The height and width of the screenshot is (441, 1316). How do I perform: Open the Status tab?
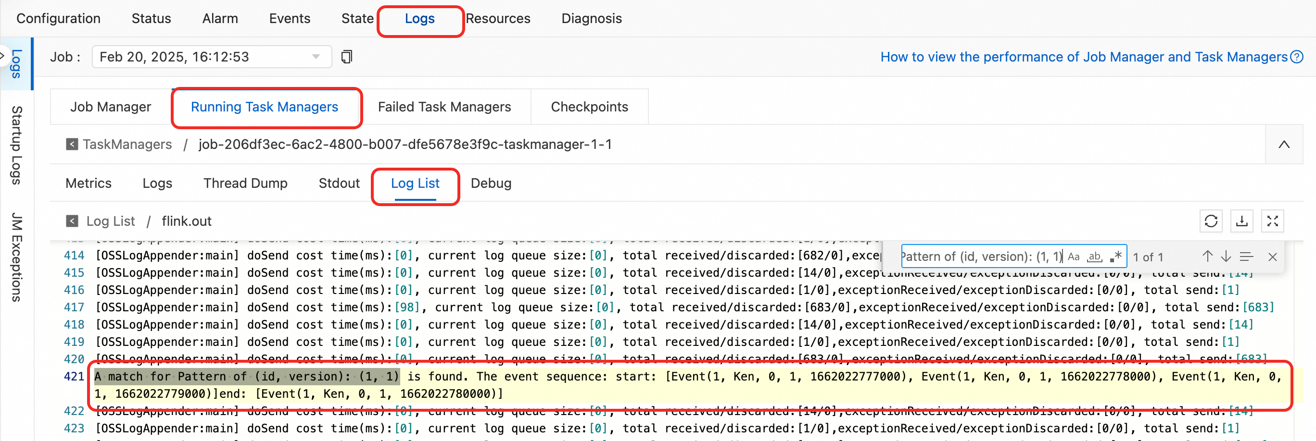[x=151, y=18]
